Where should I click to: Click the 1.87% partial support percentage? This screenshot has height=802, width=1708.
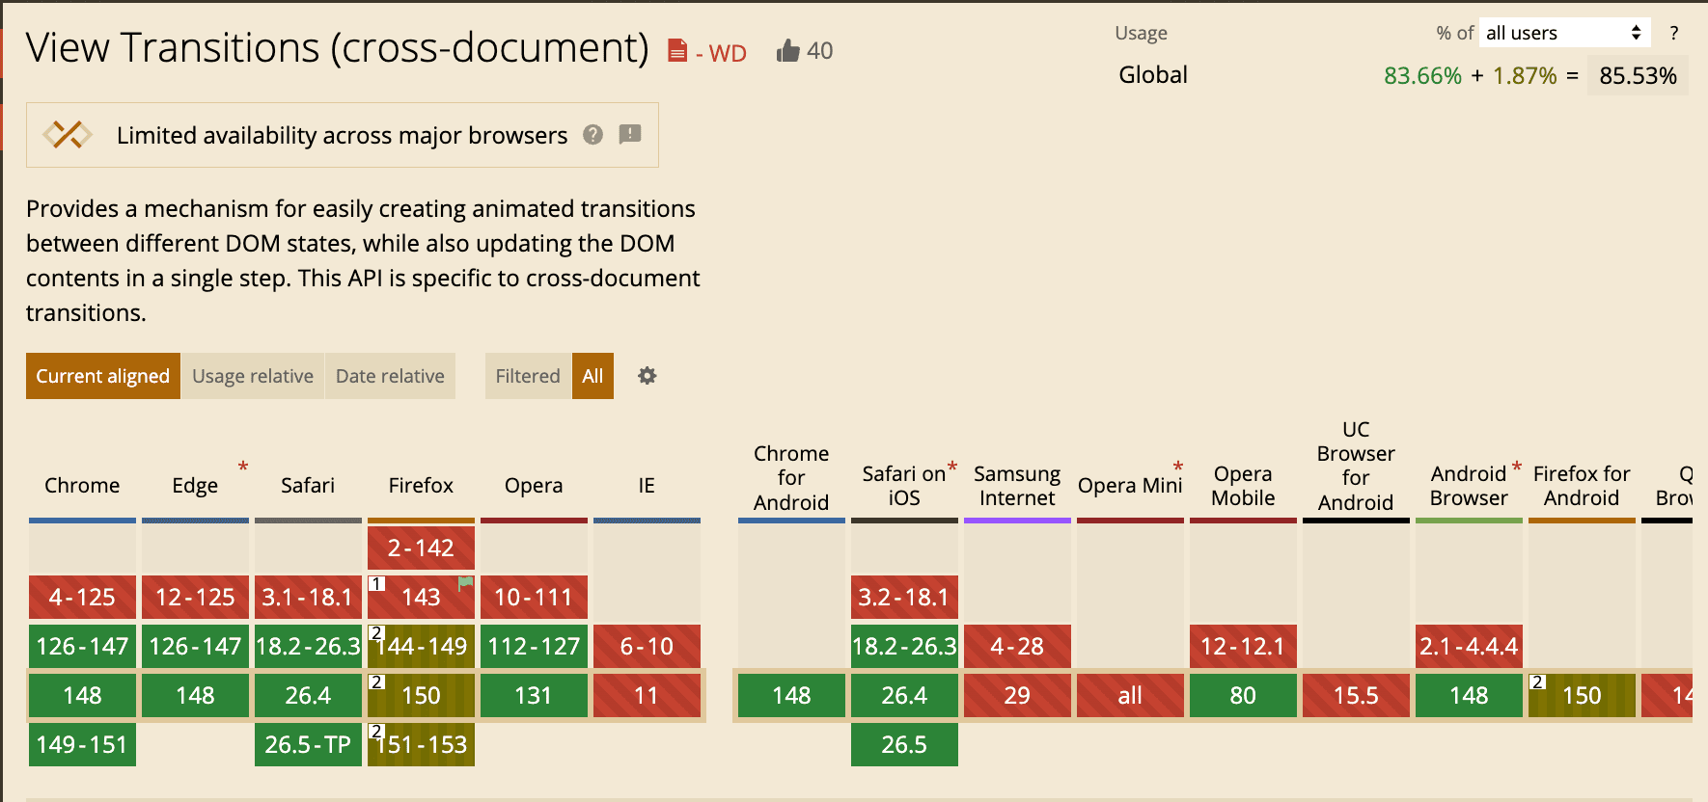coord(1525,76)
